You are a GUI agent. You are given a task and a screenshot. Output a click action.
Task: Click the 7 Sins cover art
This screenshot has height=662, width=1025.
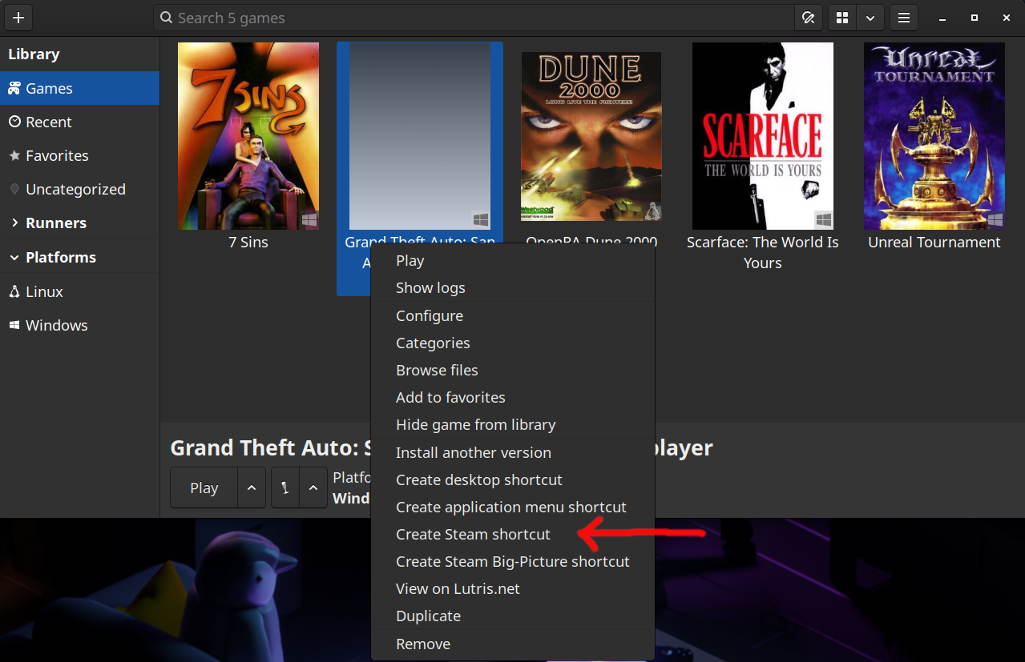tap(248, 136)
